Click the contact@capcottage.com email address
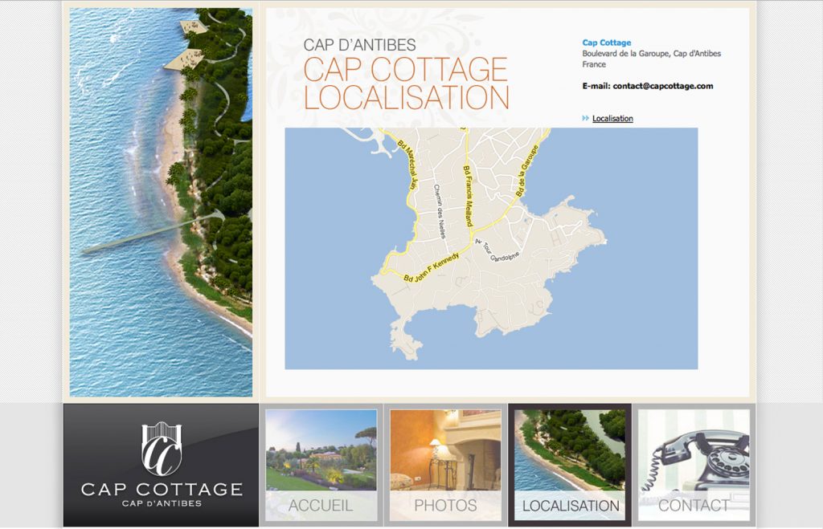Screen dimensions: 823x529 663,86
